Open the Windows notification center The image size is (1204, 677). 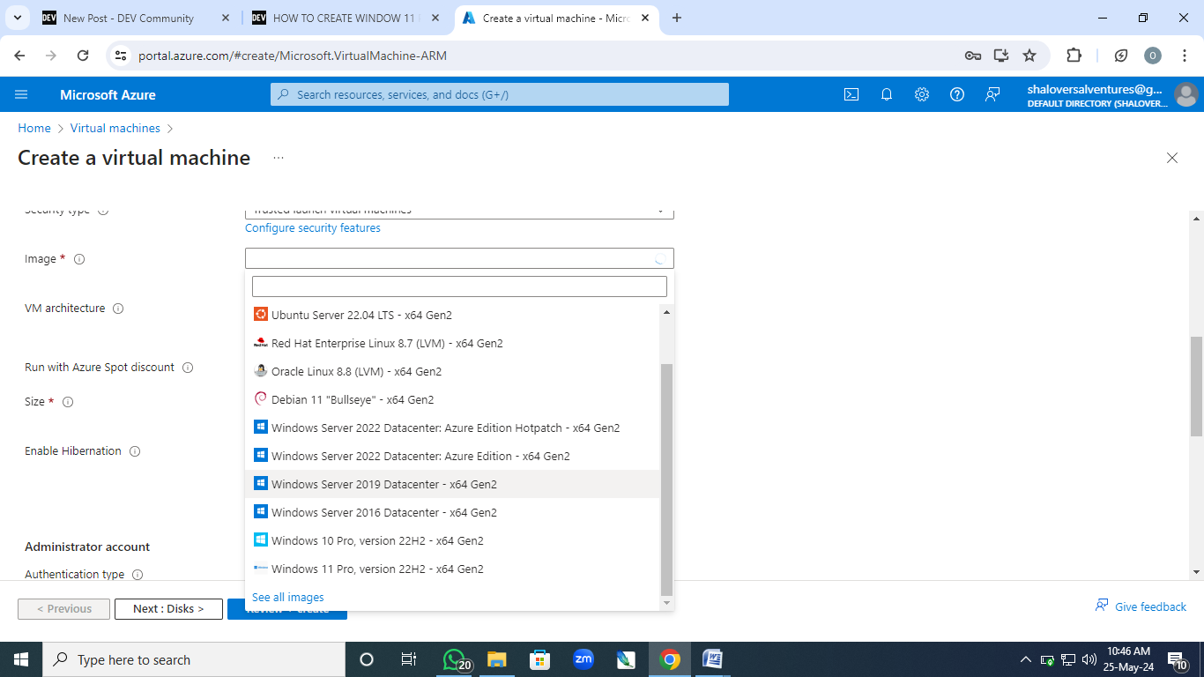pyautogui.click(x=1177, y=659)
